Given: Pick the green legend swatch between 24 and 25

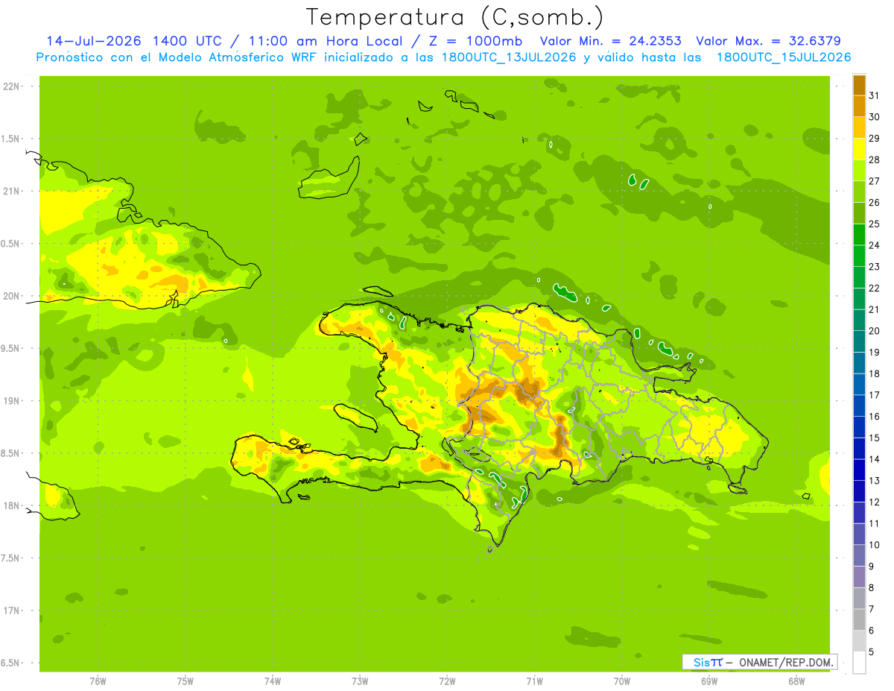Looking at the screenshot, I should 859,234.
